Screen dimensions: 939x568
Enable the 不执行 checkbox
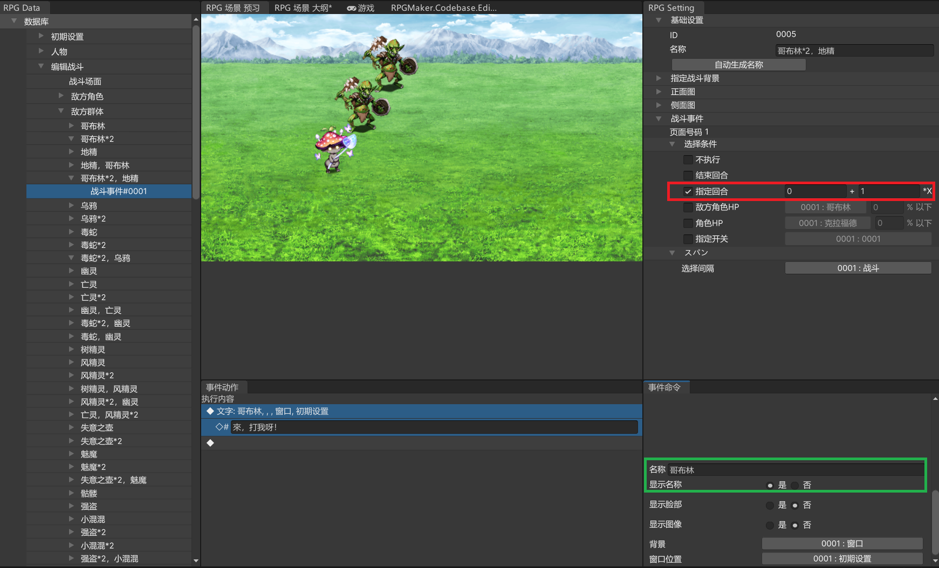[x=688, y=160]
